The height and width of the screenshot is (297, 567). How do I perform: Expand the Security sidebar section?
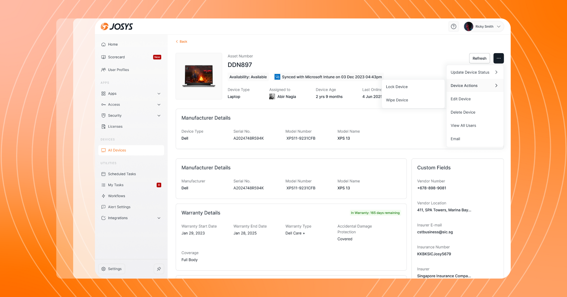159,115
